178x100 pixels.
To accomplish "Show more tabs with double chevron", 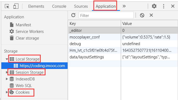I will (124, 6).
